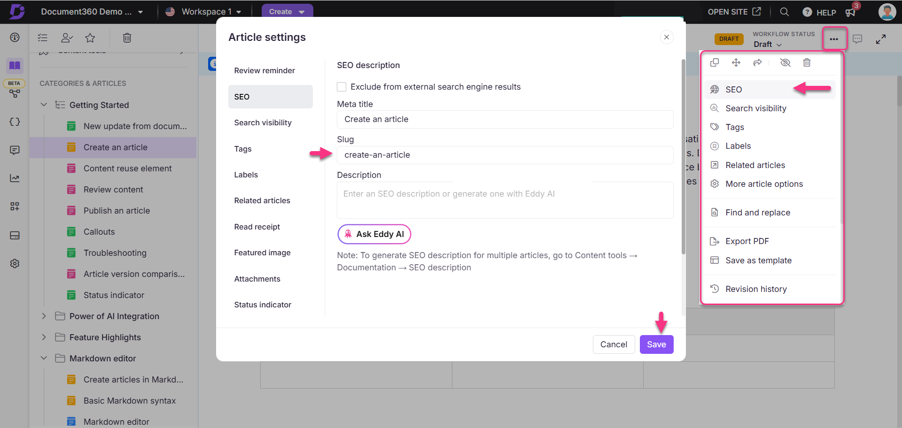Open the Analytics chart icon

click(x=15, y=178)
